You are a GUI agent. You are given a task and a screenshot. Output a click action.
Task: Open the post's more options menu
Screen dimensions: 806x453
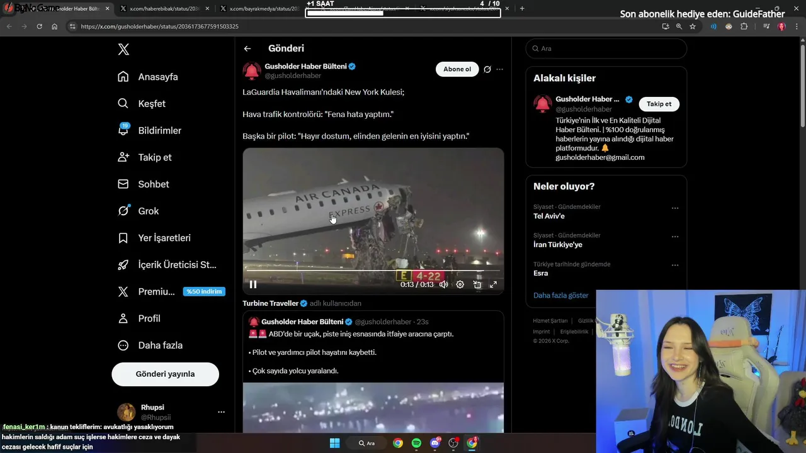tap(500, 69)
